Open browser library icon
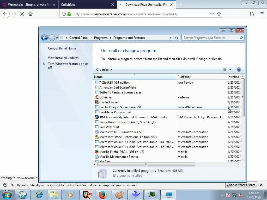The width and height of the screenshot is (267, 200). (252, 14)
